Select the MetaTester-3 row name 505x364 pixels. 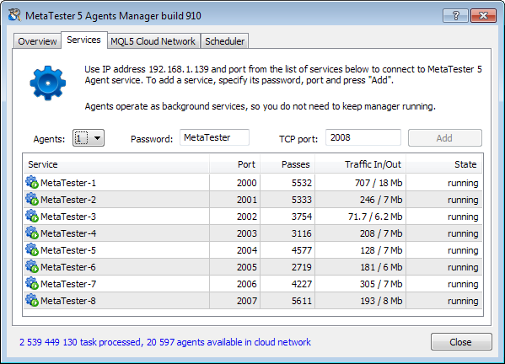pyautogui.click(x=68, y=217)
